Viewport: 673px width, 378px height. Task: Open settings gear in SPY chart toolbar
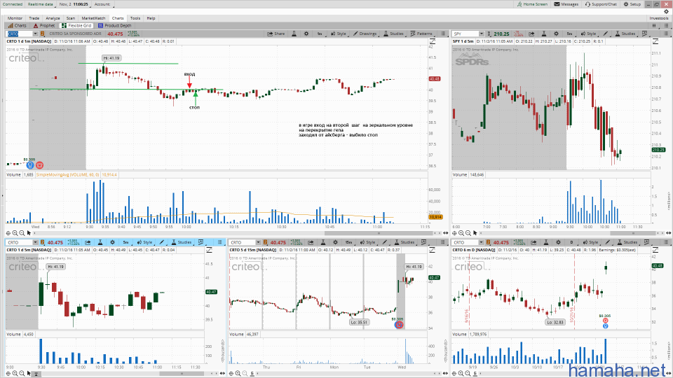[x=556, y=34]
